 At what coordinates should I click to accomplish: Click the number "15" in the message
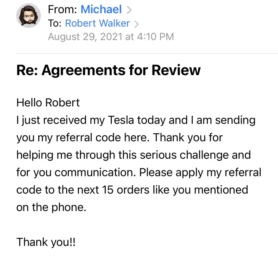107,190
